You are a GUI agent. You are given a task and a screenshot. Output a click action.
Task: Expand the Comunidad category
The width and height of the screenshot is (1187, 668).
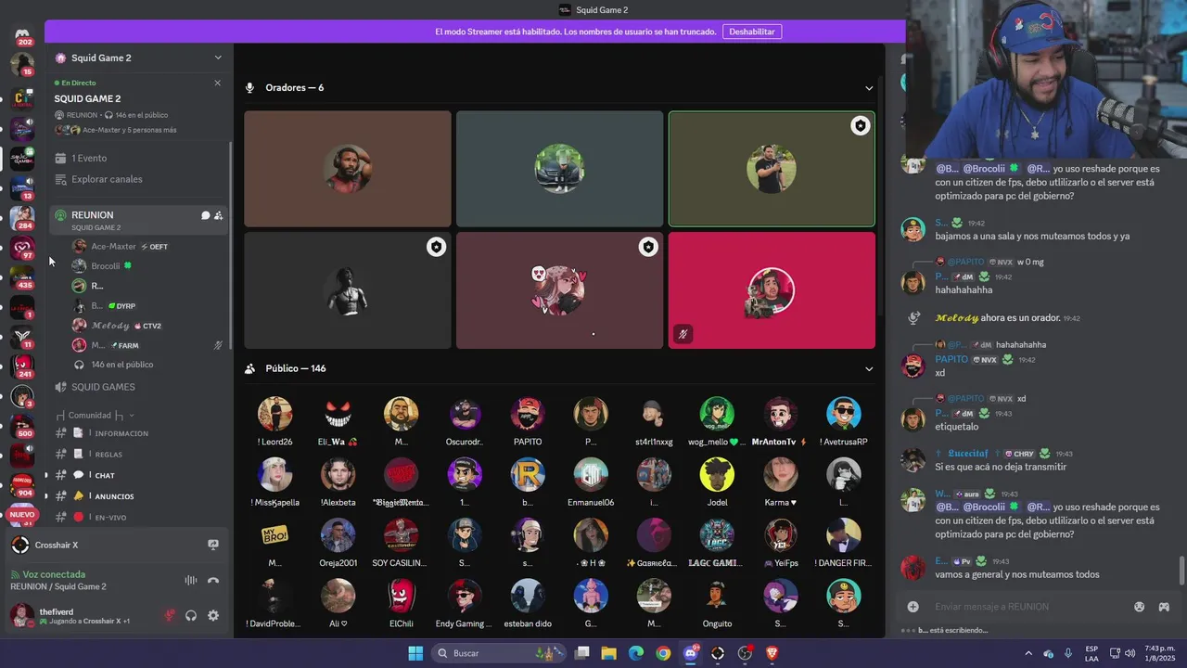pyautogui.click(x=95, y=415)
